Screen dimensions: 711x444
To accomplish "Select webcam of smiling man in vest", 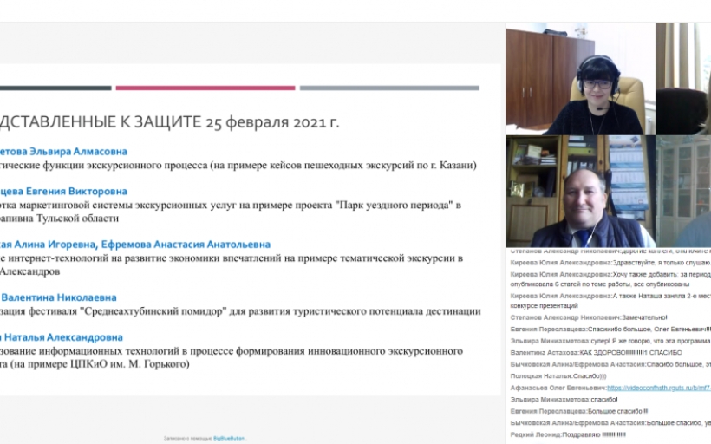I will click(580, 192).
